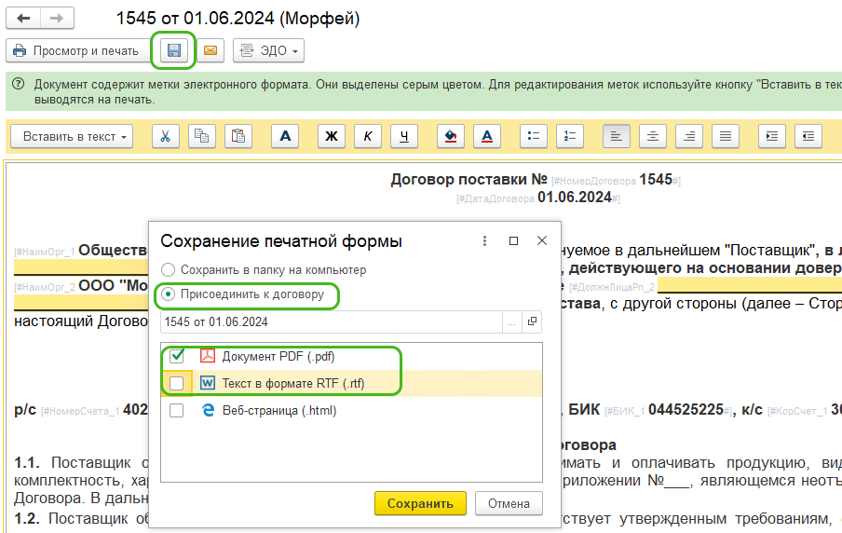Uncheck the Документ PDF (.pdf) checkbox
The height and width of the screenshot is (533, 842).
point(177,356)
